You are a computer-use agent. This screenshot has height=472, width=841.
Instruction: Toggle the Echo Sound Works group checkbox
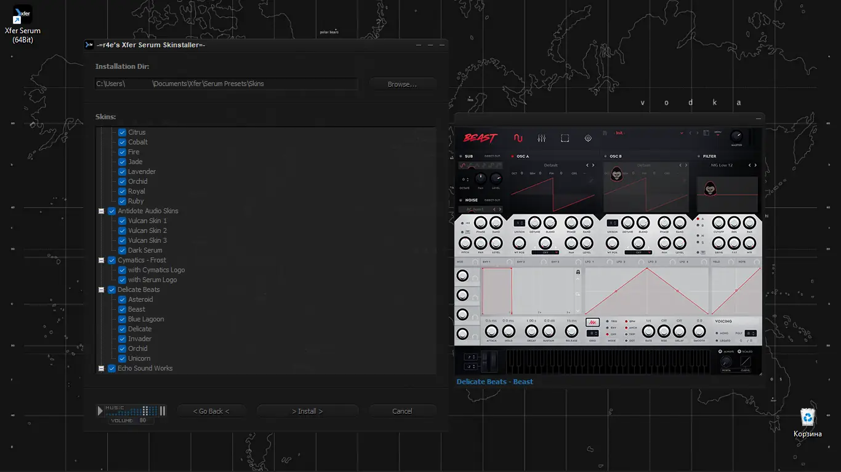[111, 368]
